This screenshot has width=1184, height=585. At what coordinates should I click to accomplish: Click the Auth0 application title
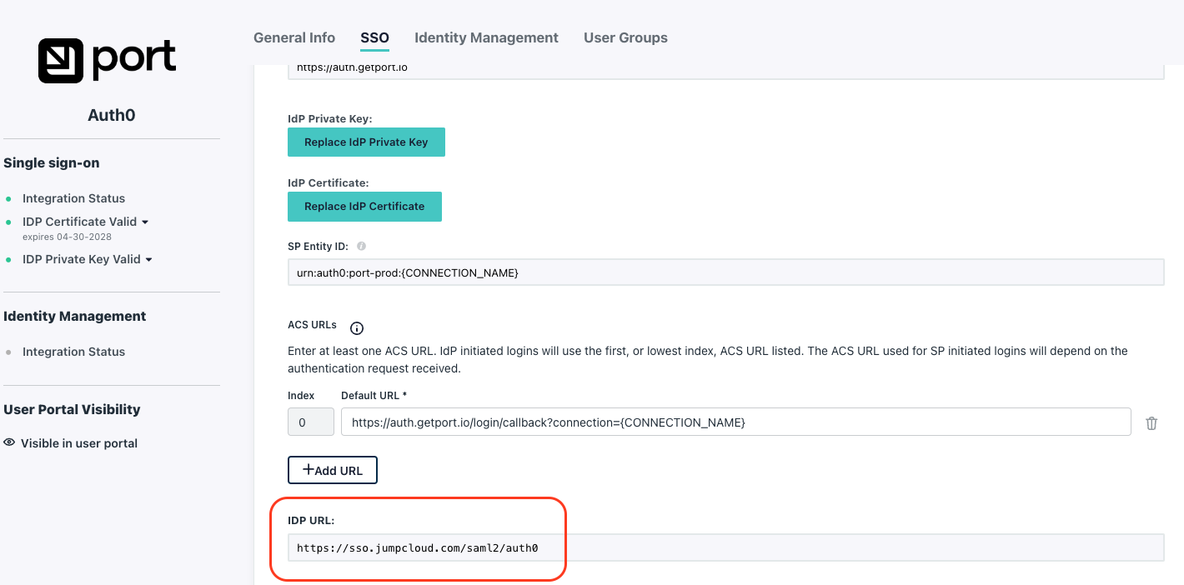tap(112, 115)
